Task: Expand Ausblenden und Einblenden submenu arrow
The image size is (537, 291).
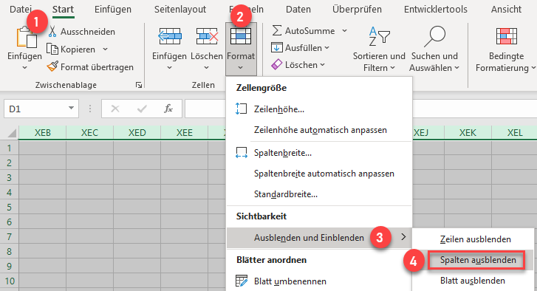Action: click(404, 237)
